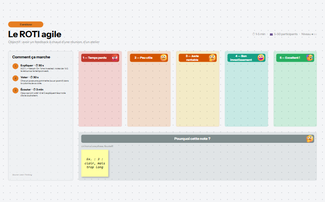The width and height of the screenshot is (325, 202).
Task: Select the 3 — Juste rentable header
Action: tap(198, 58)
